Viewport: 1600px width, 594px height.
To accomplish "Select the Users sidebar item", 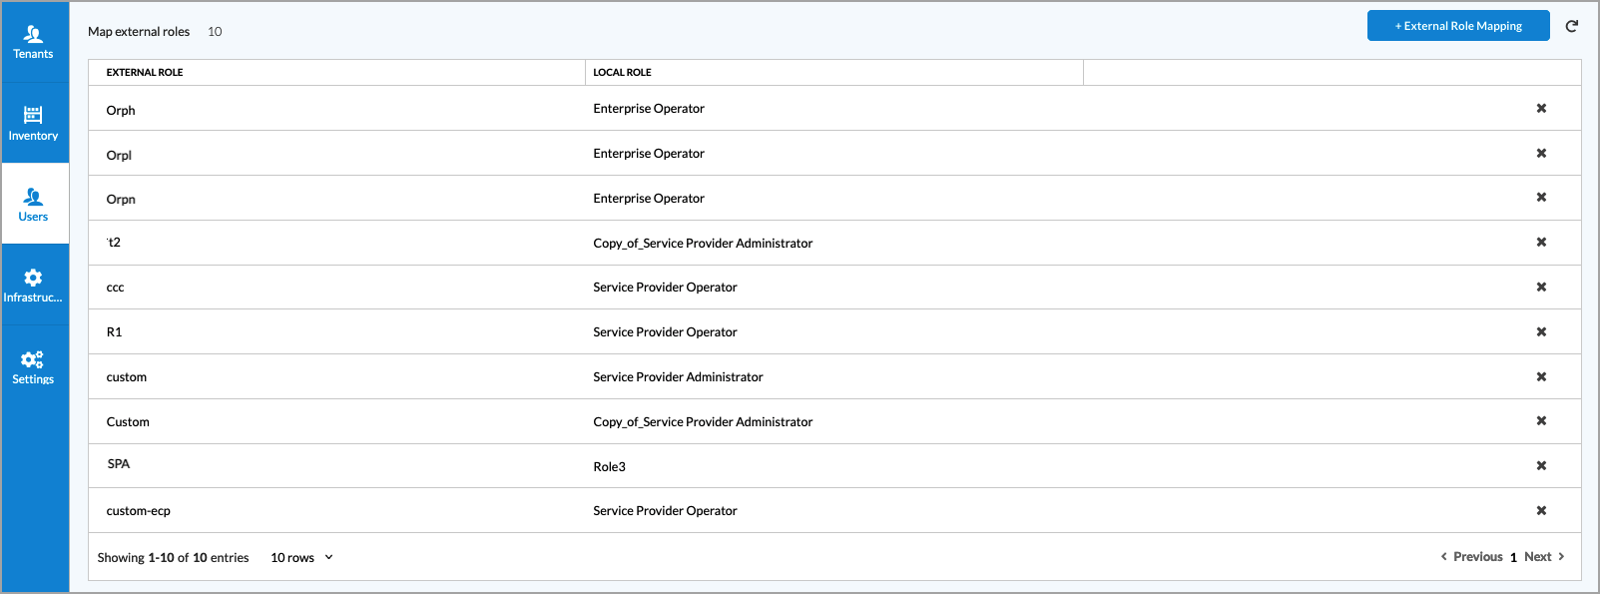I will click(x=34, y=204).
